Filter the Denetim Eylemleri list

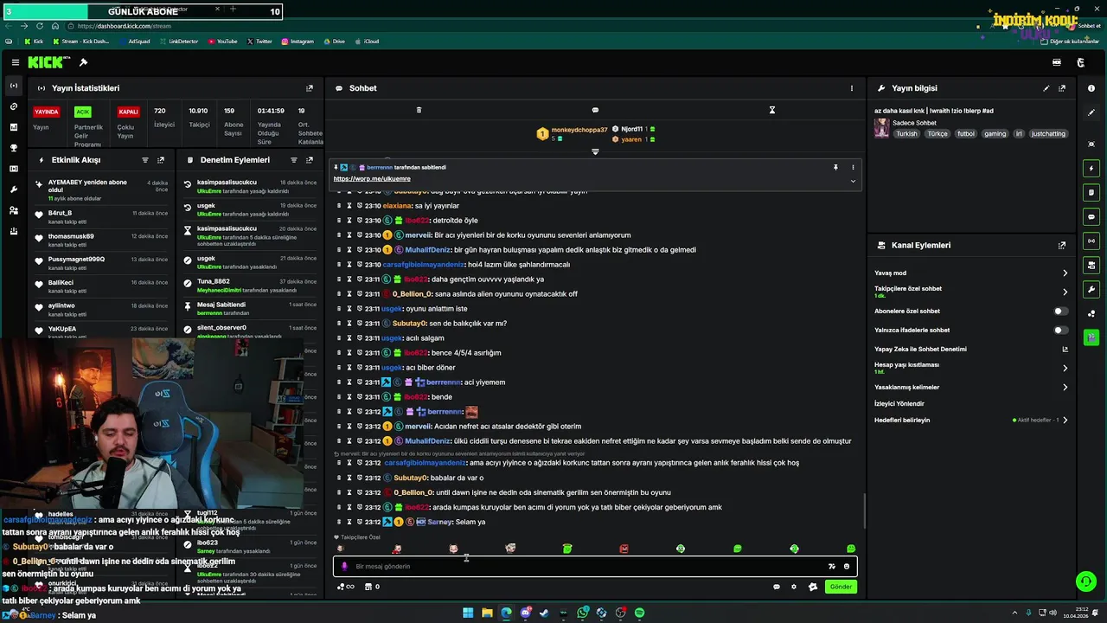(x=294, y=160)
